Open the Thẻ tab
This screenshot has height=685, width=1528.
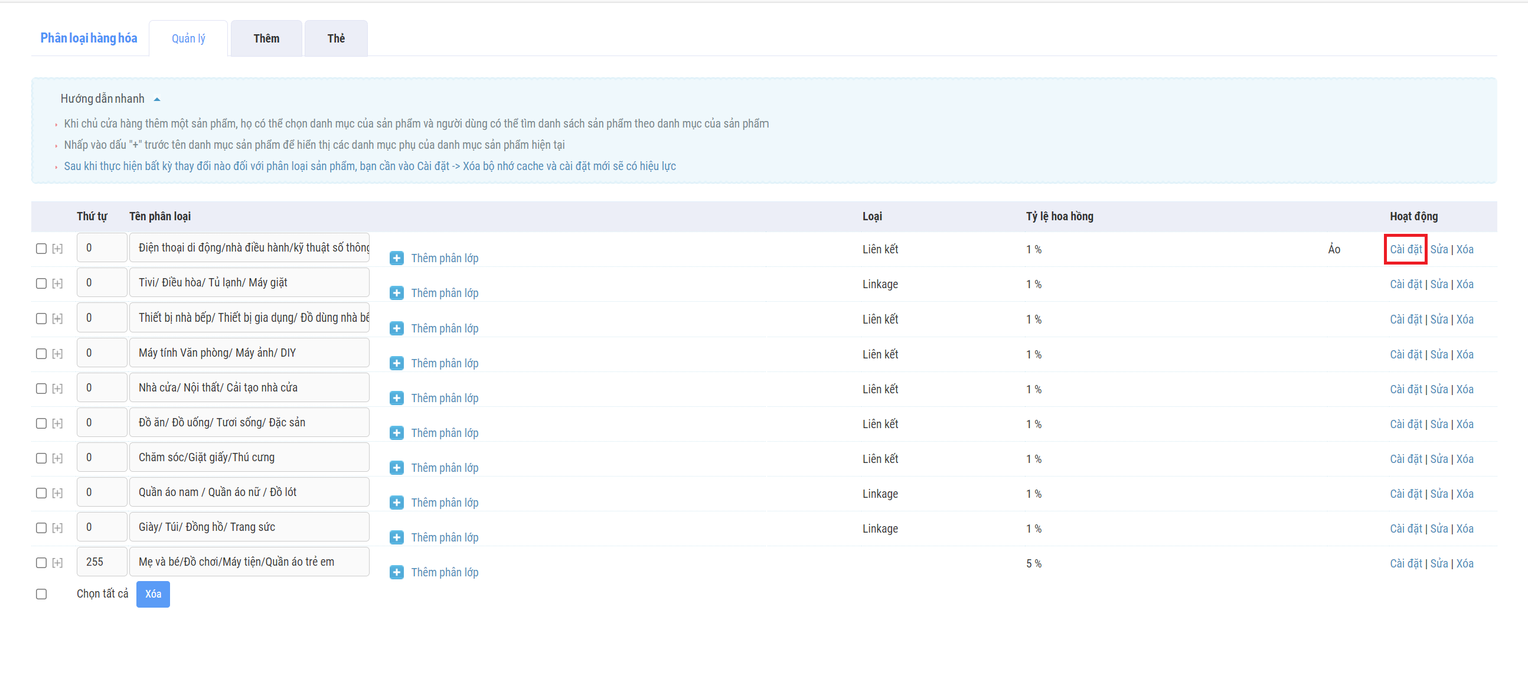tap(336, 38)
